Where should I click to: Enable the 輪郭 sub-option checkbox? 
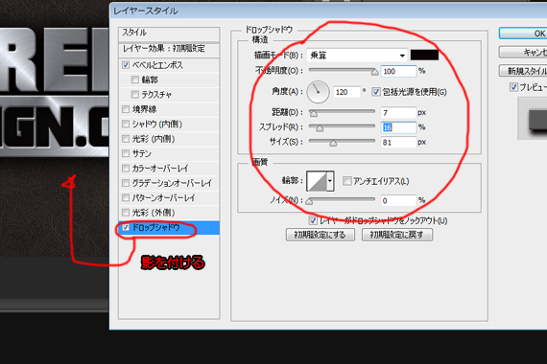coord(135,80)
